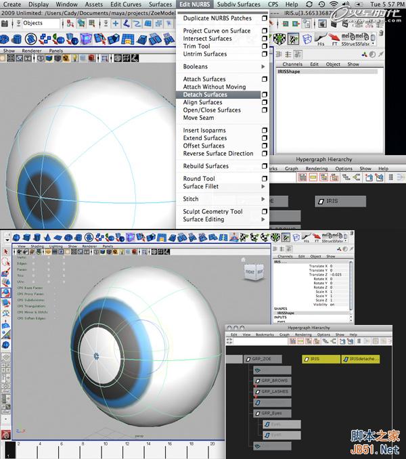Select GRP_LASHES node in Hypergraph
Image resolution: width=406 pixels, height=459 pixels.
click(272, 392)
